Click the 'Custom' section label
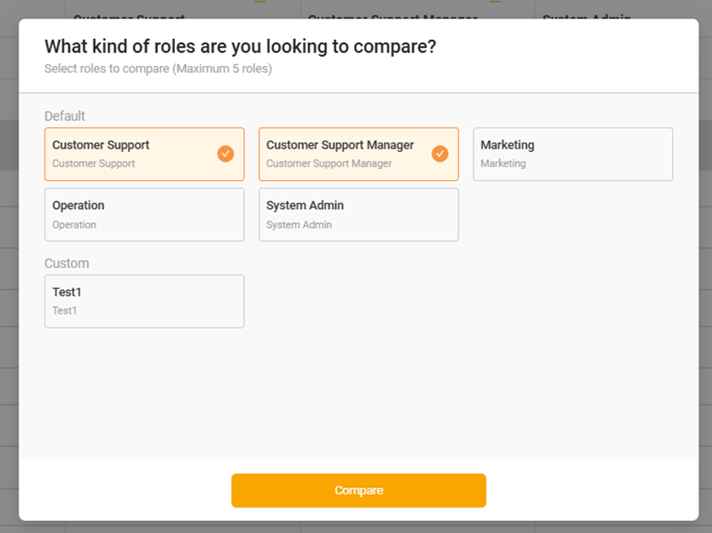Viewport: 712px width, 533px height. (67, 263)
